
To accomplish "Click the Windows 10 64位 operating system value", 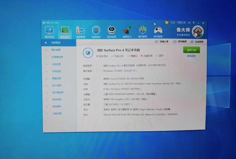I will click(120, 71).
